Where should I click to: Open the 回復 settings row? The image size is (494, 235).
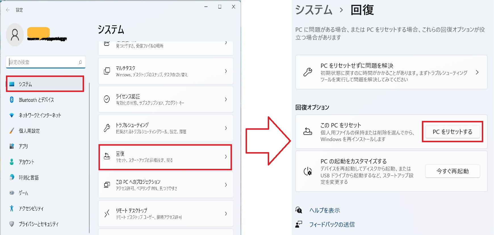pos(166,157)
